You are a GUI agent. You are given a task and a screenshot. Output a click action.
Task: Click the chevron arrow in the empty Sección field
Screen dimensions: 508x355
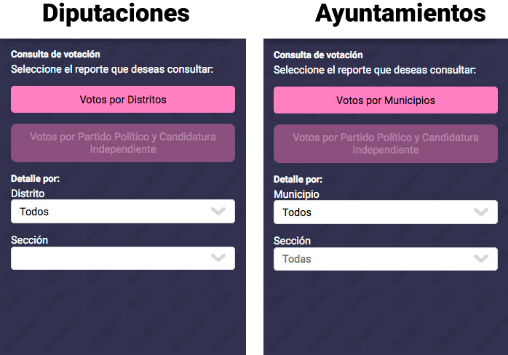[x=218, y=258]
